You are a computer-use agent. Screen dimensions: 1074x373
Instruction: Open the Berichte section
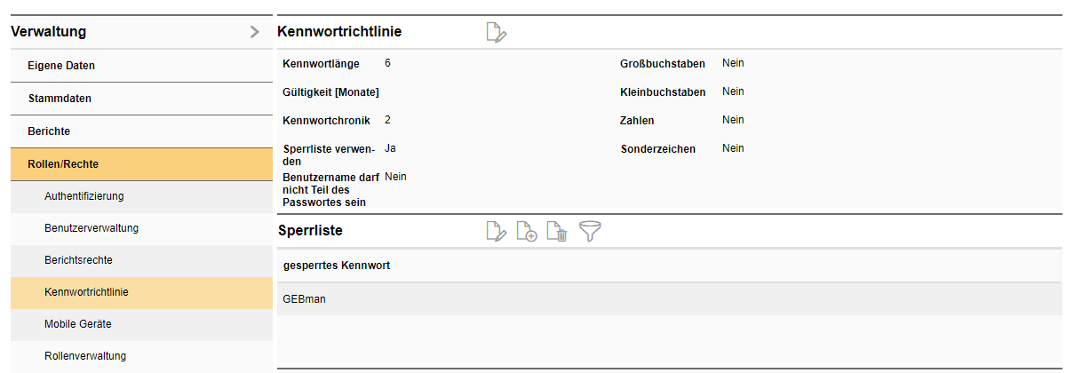tap(49, 131)
